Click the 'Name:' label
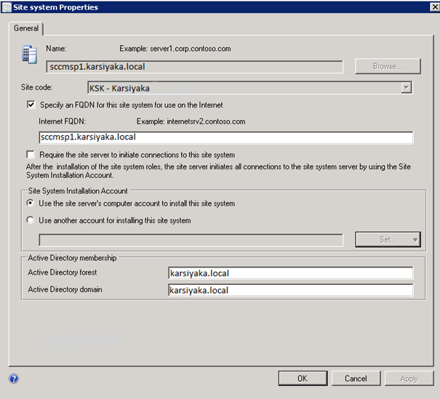Viewport: 440px width, 399px height. coord(56,49)
